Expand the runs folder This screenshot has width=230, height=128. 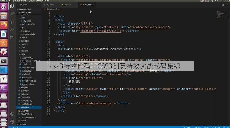coord(23,48)
